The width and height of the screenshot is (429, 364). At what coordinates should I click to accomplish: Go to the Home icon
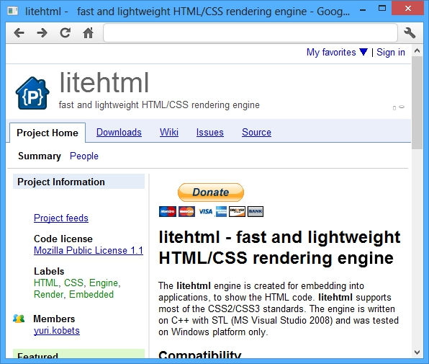(x=88, y=33)
